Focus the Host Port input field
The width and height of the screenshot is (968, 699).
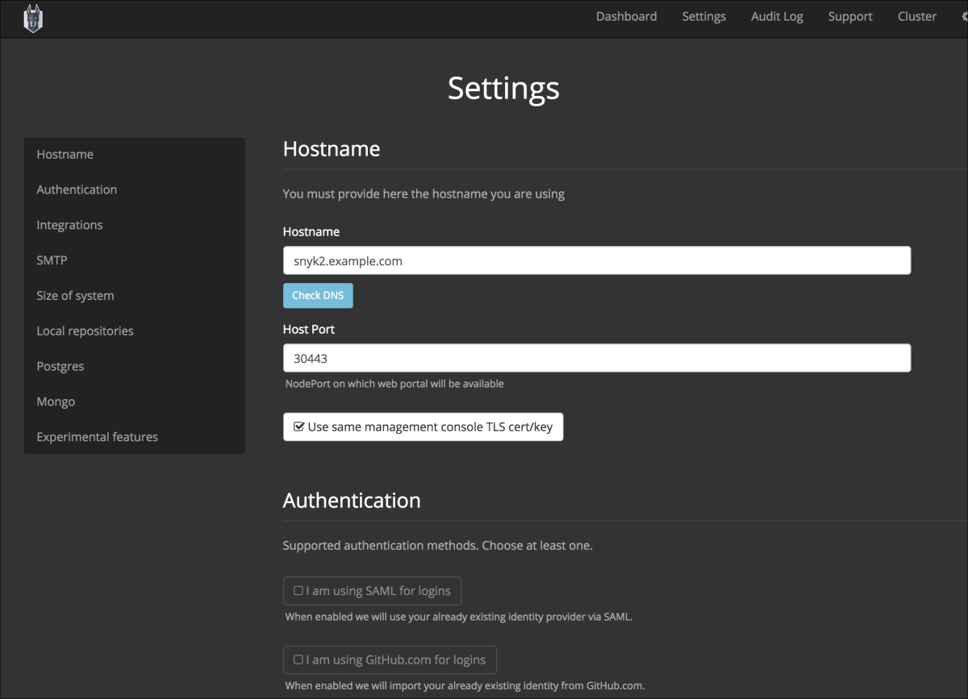[597, 358]
